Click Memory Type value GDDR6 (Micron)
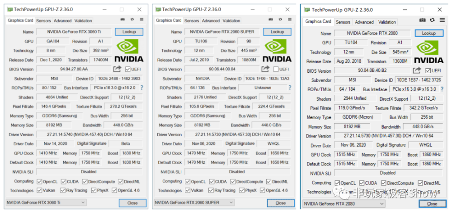 click(x=358, y=117)
